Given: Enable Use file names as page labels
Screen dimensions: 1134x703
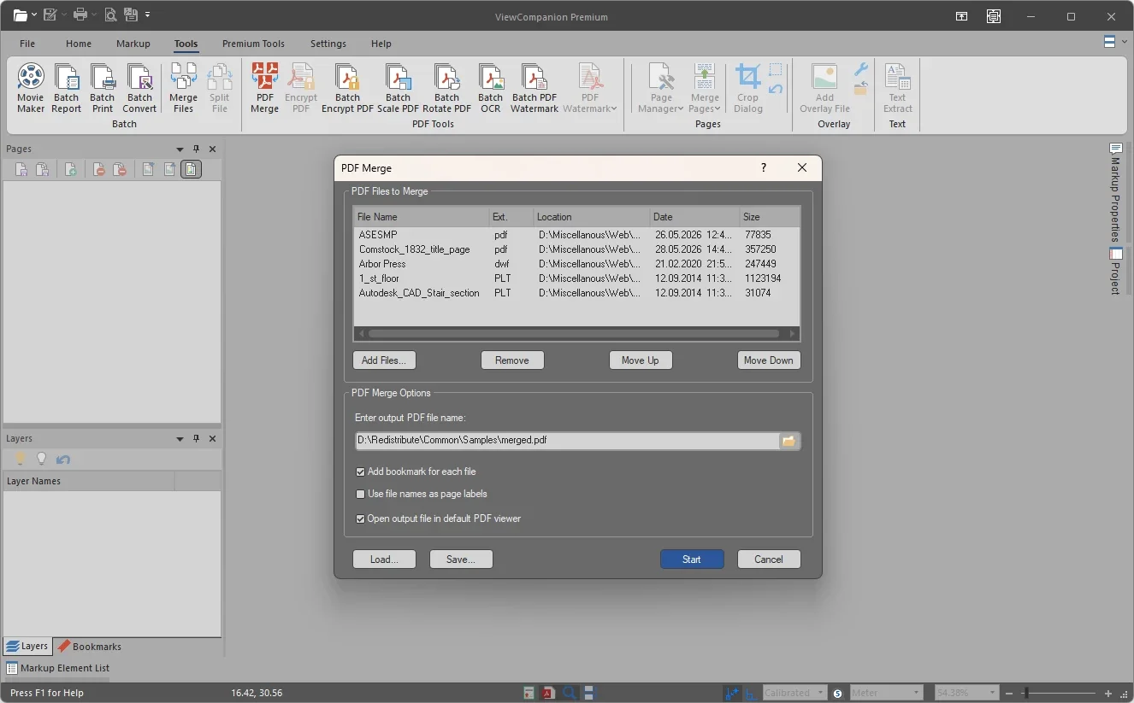Looking at the screenshot, I should point(361,494).
